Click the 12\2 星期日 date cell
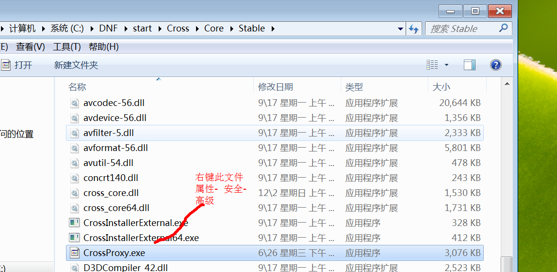 296,193
